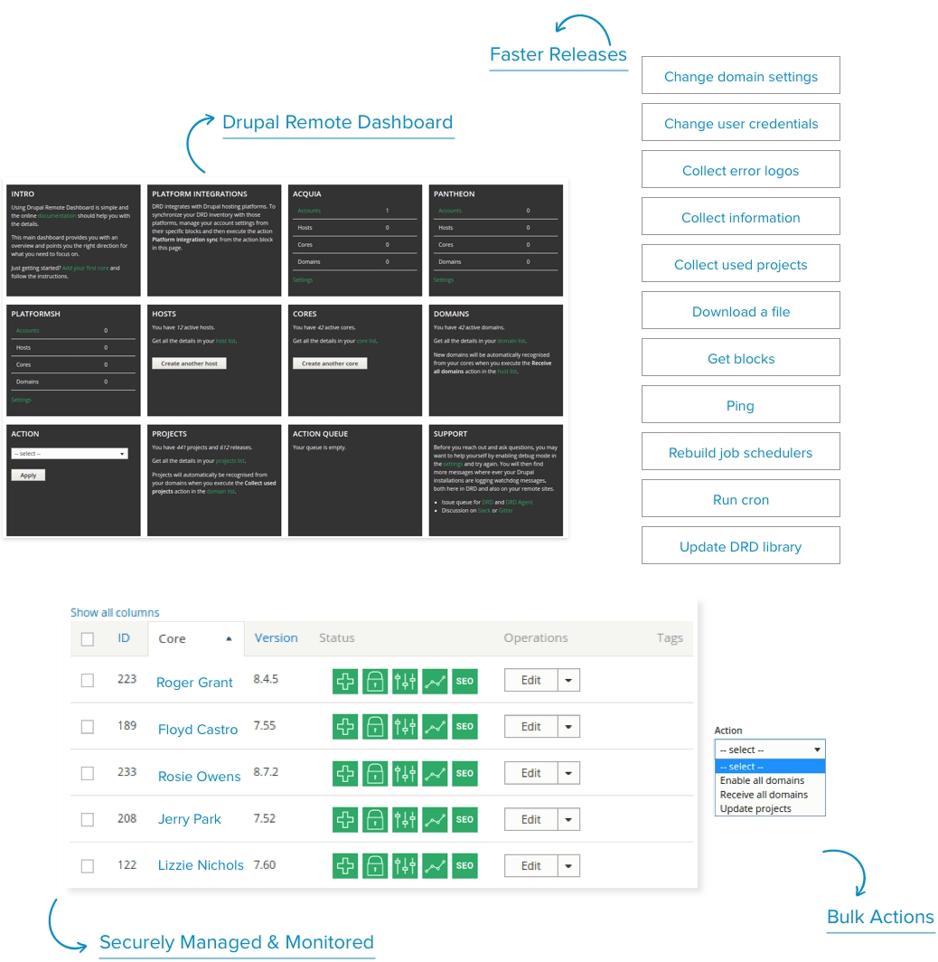Viewport: 938px width, 962px height.
Task: Click the "Rebuild job schedulers" button
Action: [741, 452]
